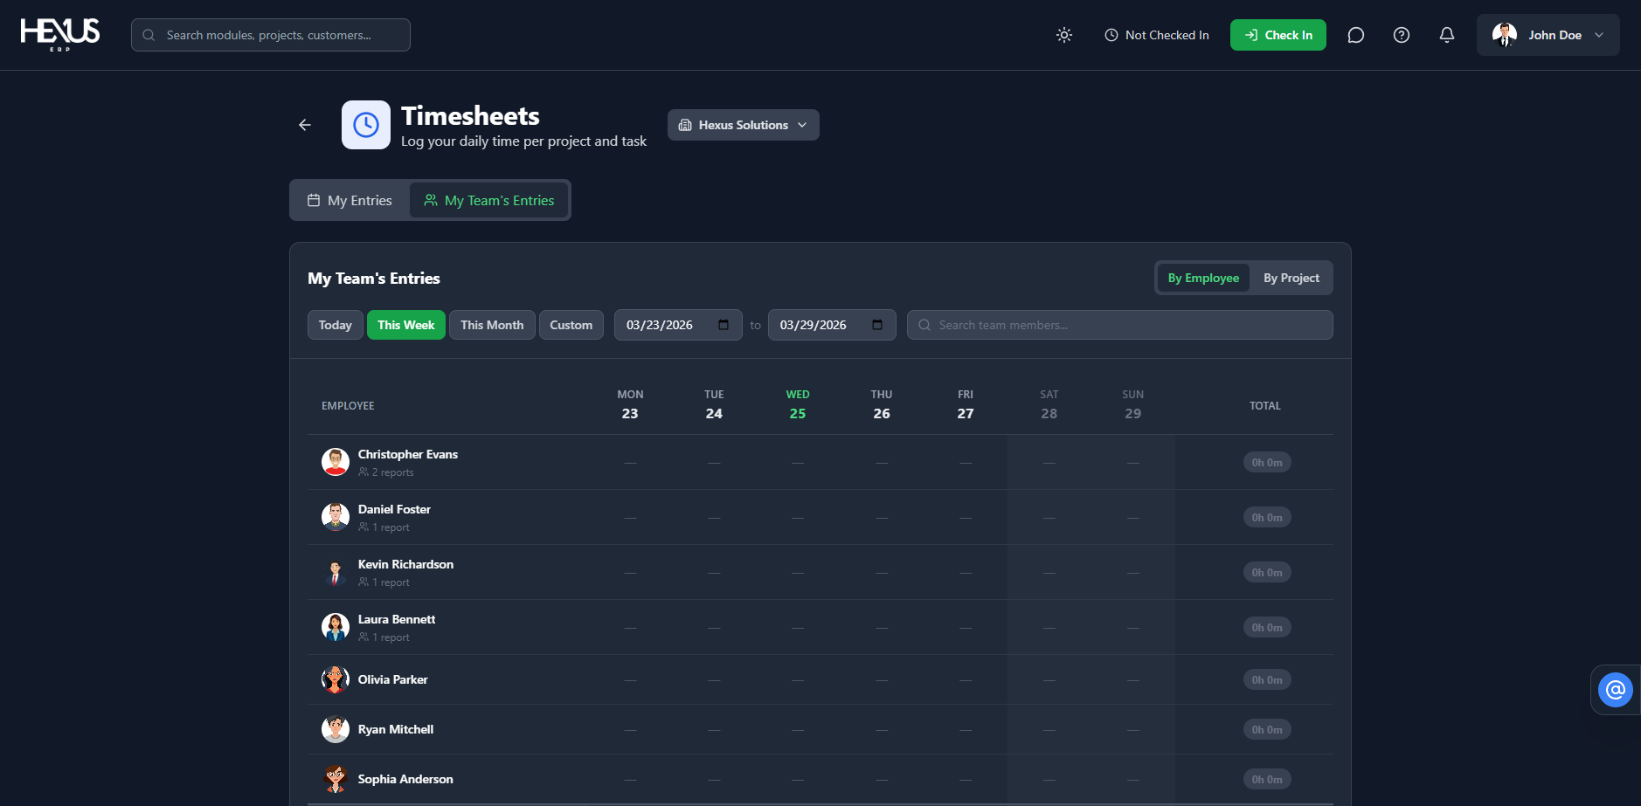Click Ryan Mitchell name
The image size is (1641, 806).
click(396, 729)
